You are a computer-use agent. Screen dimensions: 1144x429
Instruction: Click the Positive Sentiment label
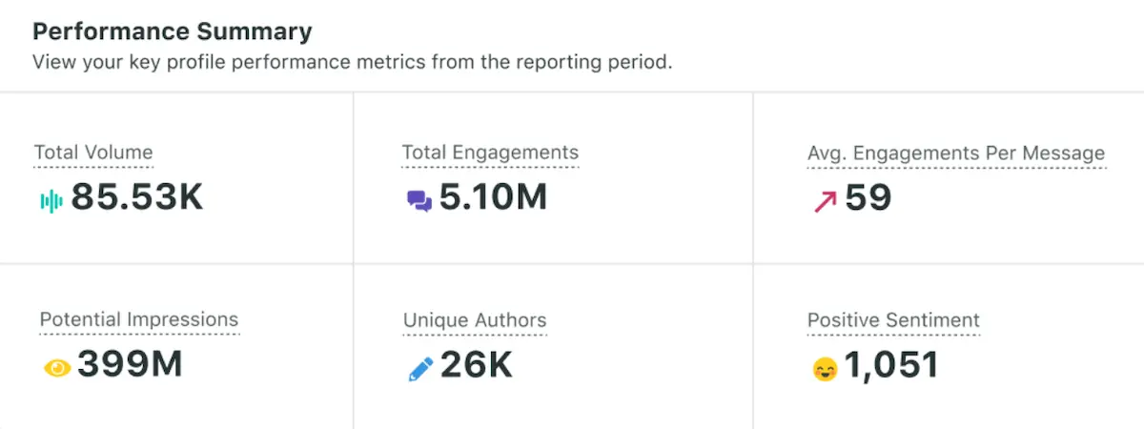pos(893,320)
